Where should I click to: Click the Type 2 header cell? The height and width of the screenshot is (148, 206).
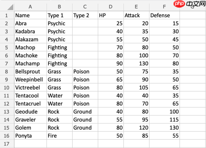click(x=85, y=15)
